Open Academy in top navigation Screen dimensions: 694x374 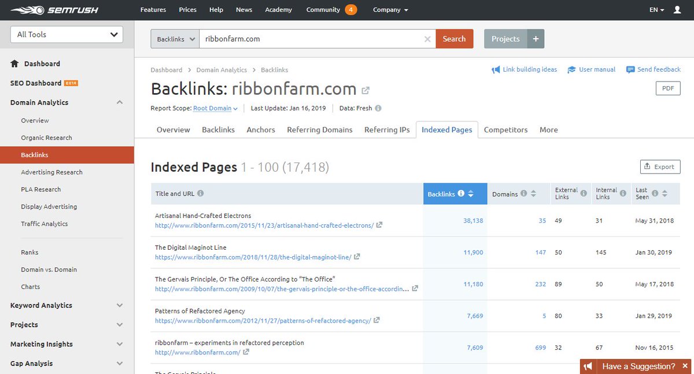279,10
